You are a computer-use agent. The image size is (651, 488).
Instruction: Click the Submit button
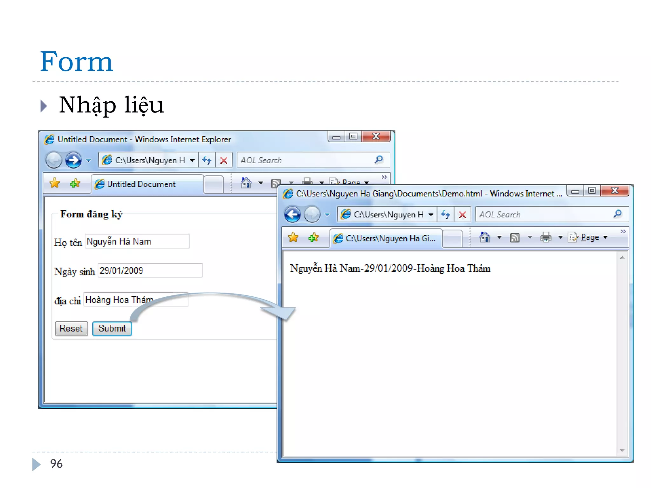112,329
